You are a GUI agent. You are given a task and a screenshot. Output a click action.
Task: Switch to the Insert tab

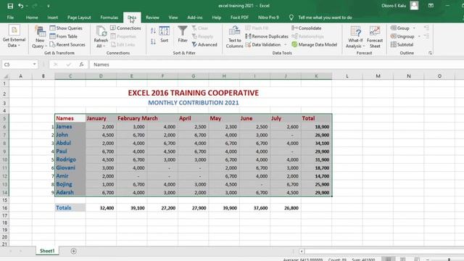(x=53, y=17)
